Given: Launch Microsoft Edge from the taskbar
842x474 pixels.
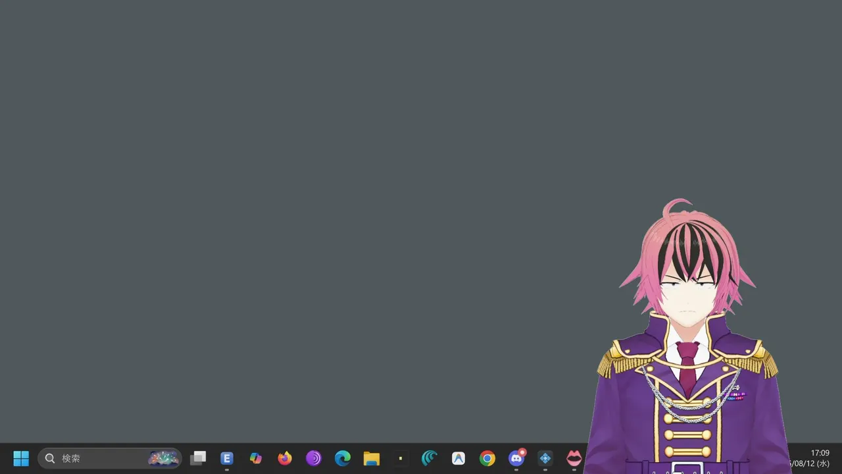Looking at the screenshot, I should (x=343, y=458).
